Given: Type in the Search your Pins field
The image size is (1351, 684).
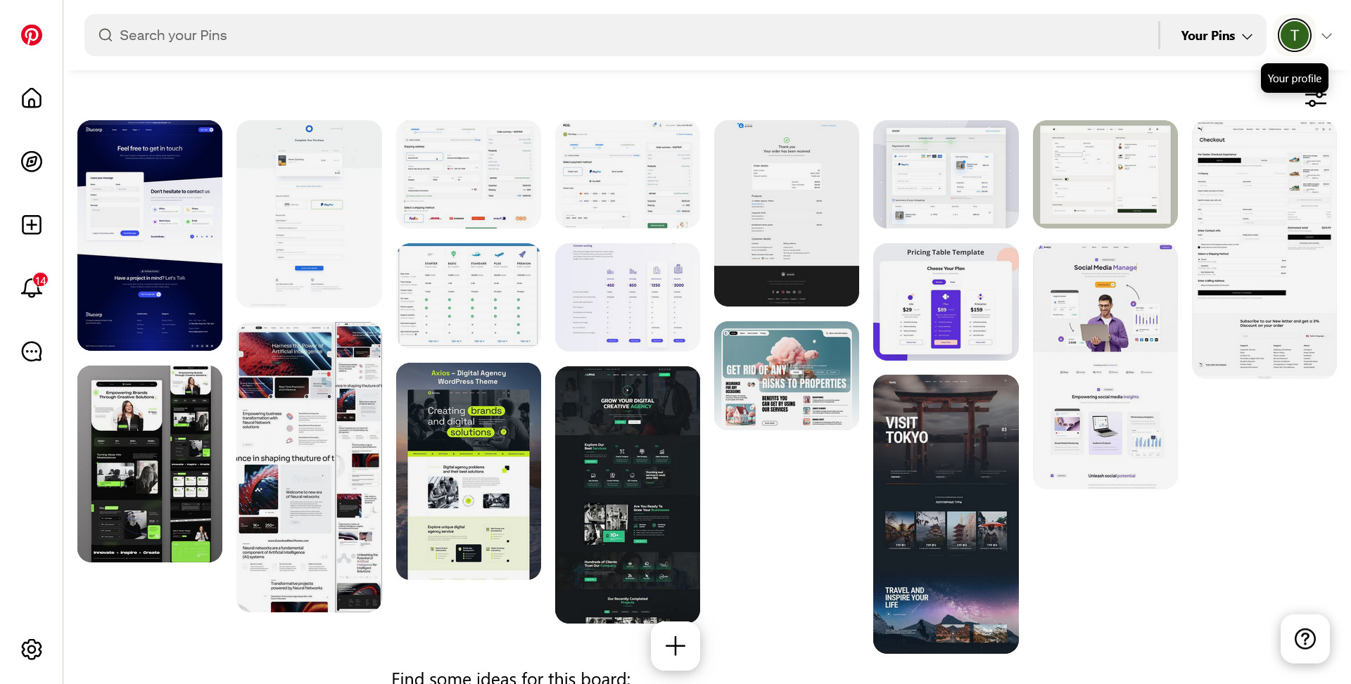Looking at the screenshot, I should coord(619,35).
